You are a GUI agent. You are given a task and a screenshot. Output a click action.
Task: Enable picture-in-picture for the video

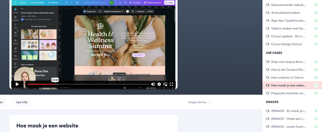point(165,84)
